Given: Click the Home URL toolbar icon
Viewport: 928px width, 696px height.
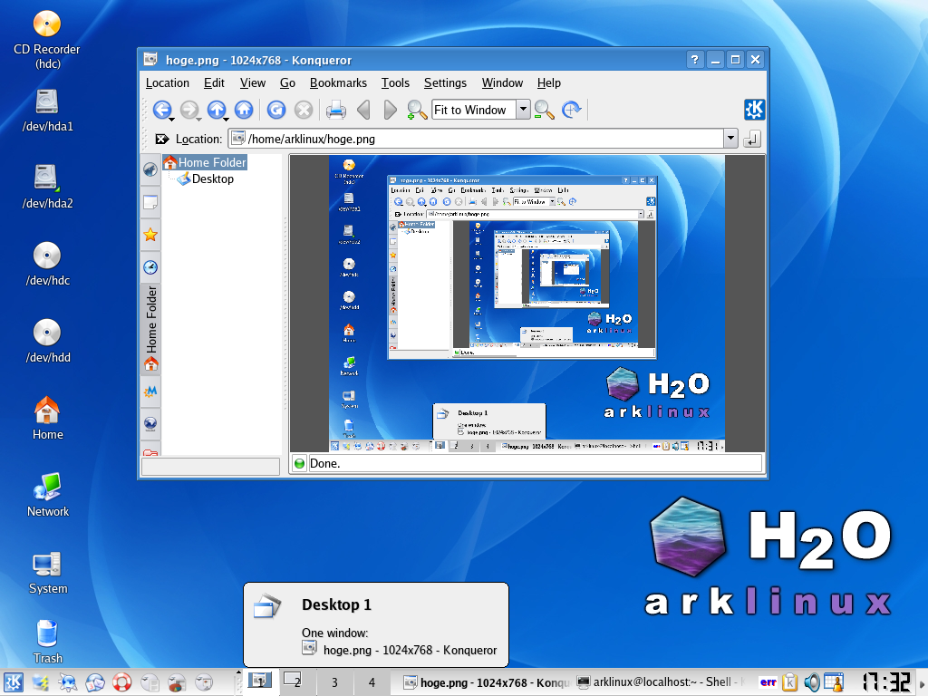Looking at the screenshot, I should [x=244, y=110].
